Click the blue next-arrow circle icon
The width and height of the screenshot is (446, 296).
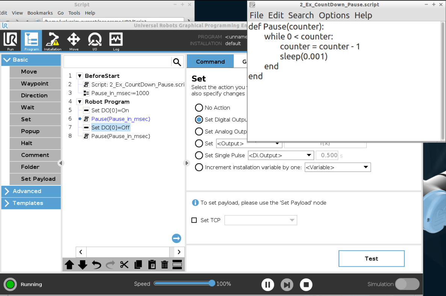coord(176,238)
